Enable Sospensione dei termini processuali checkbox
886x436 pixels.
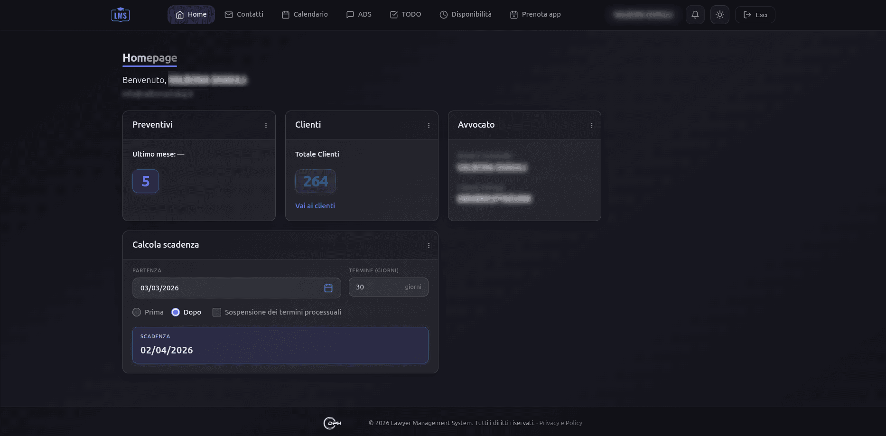pos(217,312)
